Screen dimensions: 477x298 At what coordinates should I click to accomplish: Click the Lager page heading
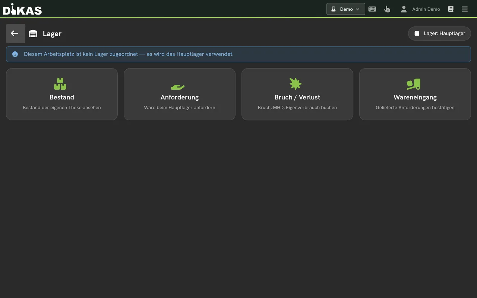[52, 34]
